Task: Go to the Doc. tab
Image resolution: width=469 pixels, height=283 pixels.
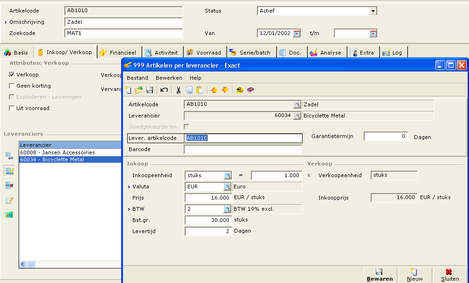Action: pos(291,52)
